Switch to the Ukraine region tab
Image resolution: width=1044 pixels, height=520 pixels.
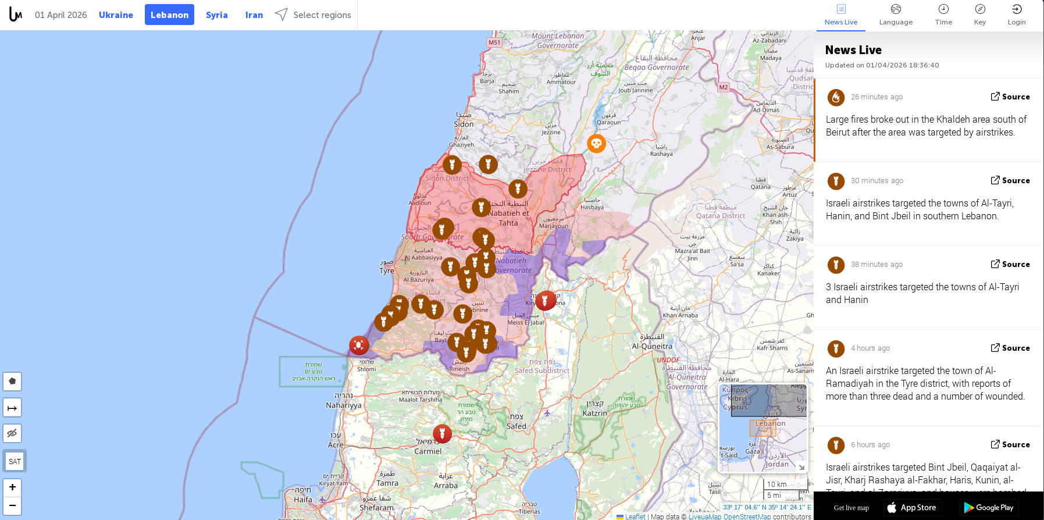(116, 15)
